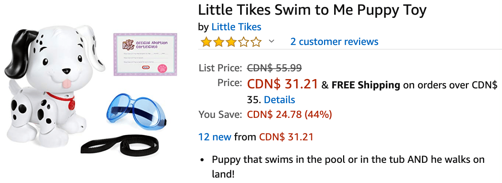Click the third gold star in rating
The width and height of the screenshot is (502, 183).
point(231,41)
